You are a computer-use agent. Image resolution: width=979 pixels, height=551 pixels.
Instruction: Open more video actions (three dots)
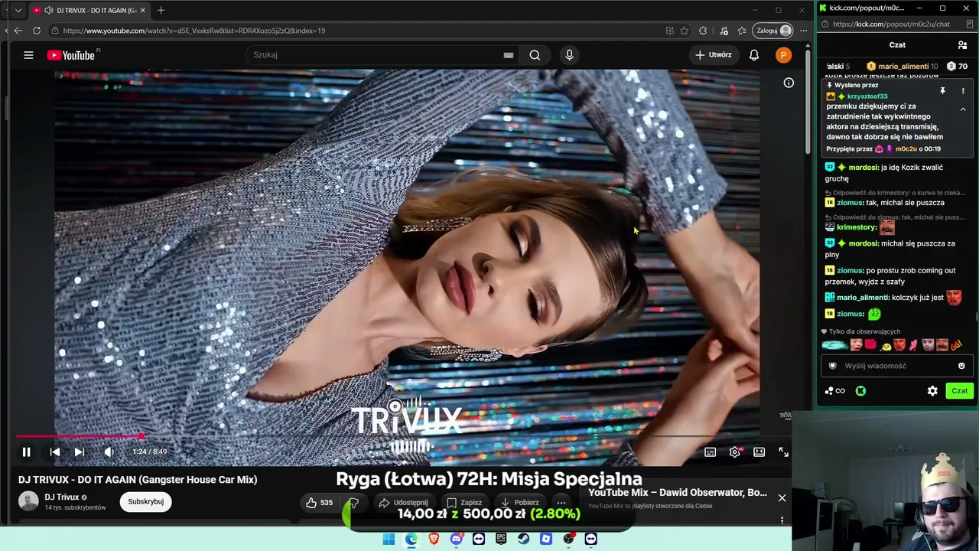tap(561, 503)
